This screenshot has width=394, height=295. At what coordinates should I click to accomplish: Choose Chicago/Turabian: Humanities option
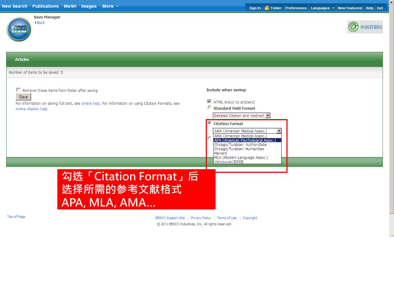[247, 149]
